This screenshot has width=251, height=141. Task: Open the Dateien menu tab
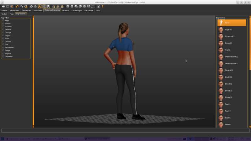click(4, 10)
